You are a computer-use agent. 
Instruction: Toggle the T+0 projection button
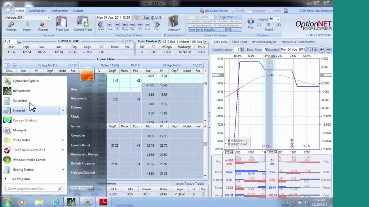(x=314, y=49)
